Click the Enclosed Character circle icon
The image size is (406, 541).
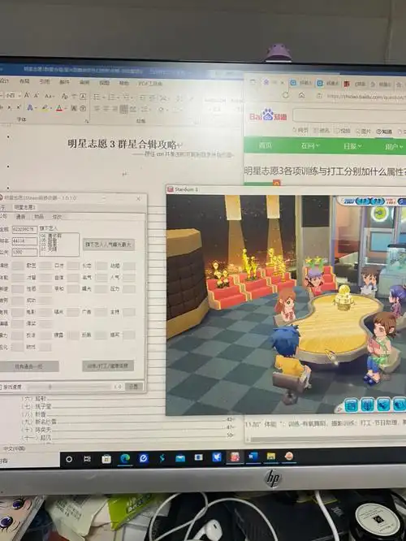pos(83,108)
